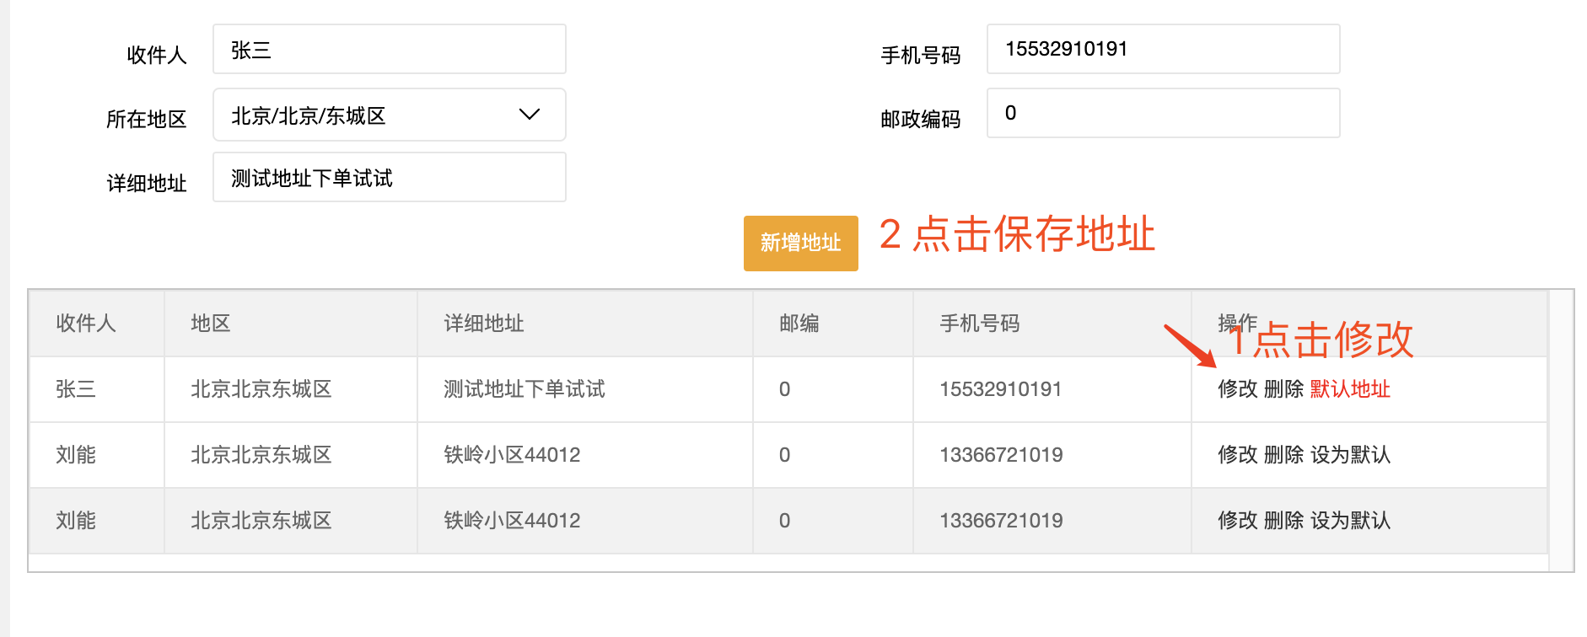Screen dimensions: 1587x637
Task: Click 删除 in the first 刘能 row
Action: tap(1283, 455)
